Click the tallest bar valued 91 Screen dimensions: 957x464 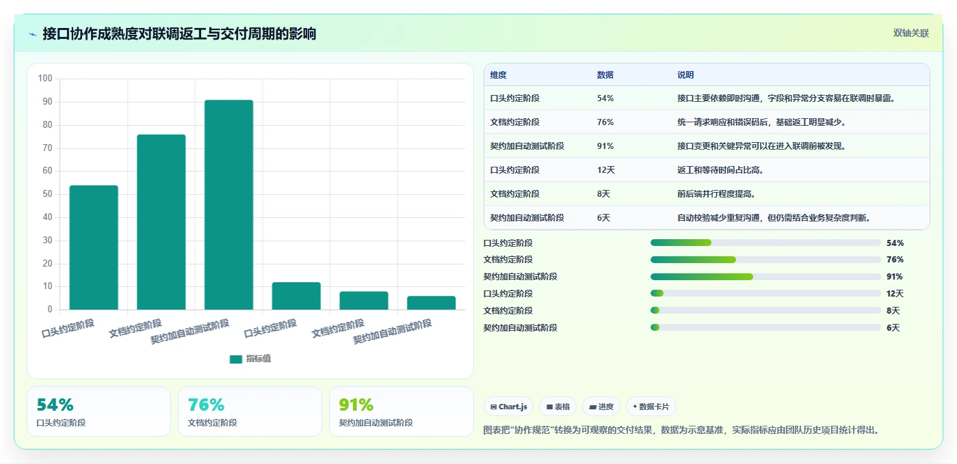228,205
